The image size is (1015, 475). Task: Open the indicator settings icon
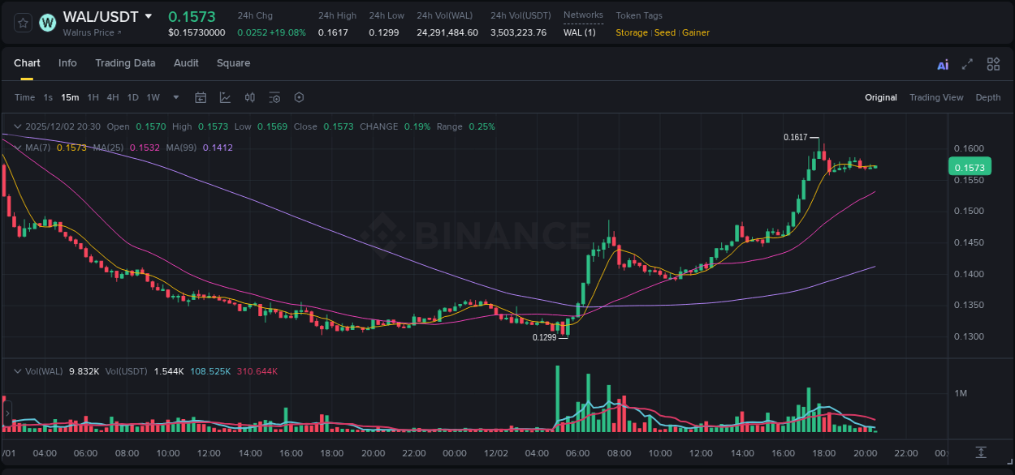pos(274,97)
